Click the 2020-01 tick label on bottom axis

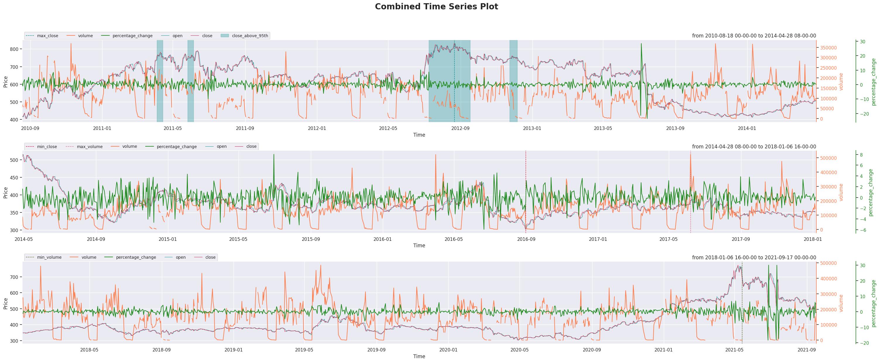(x=448, y=350)
